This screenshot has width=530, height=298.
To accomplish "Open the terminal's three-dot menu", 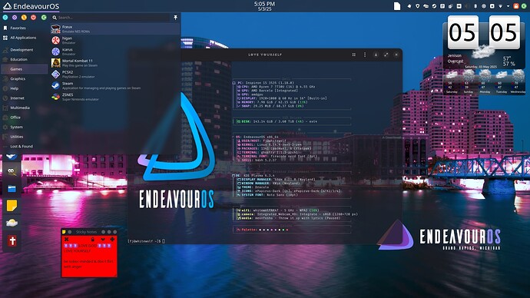I will click(365, 55).
